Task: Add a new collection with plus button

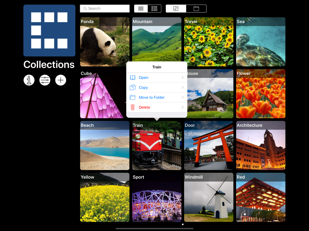Action: (61, 80)
